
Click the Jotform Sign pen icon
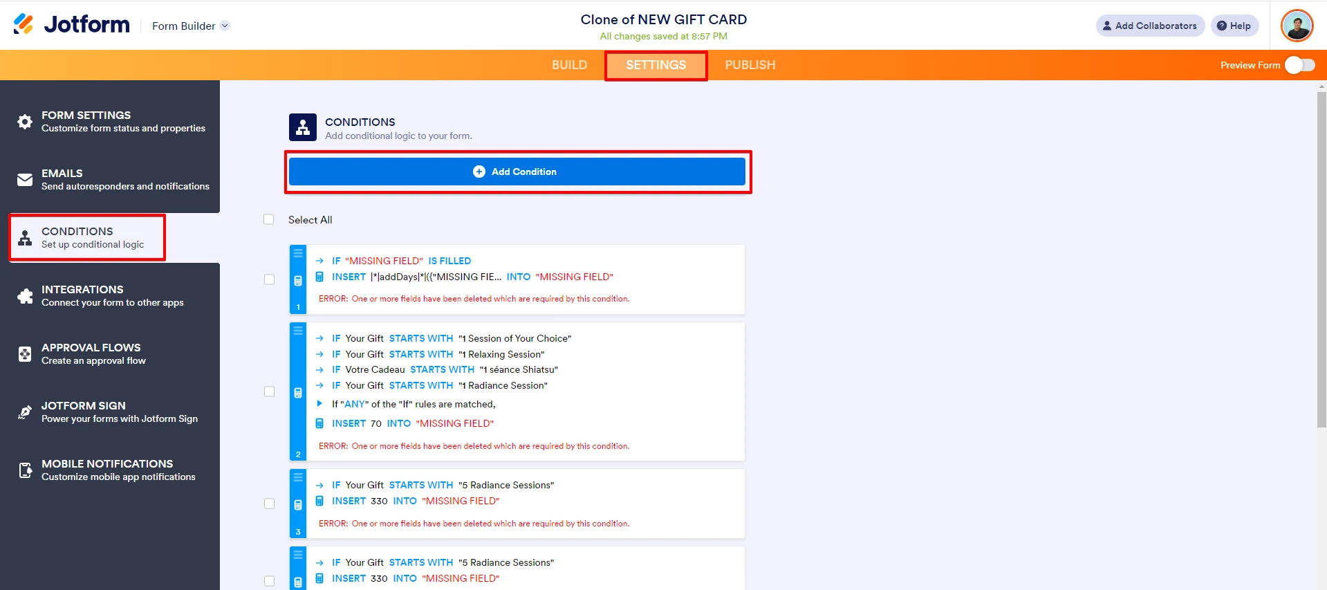pos(25,412)
